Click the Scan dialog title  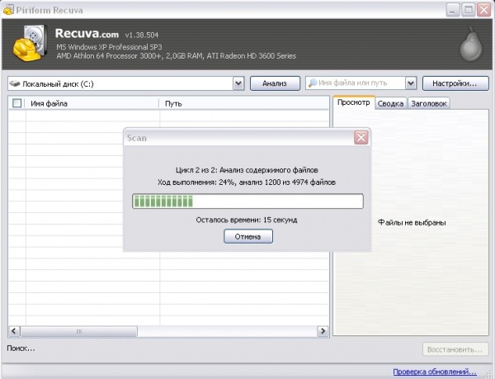(137, 138)
